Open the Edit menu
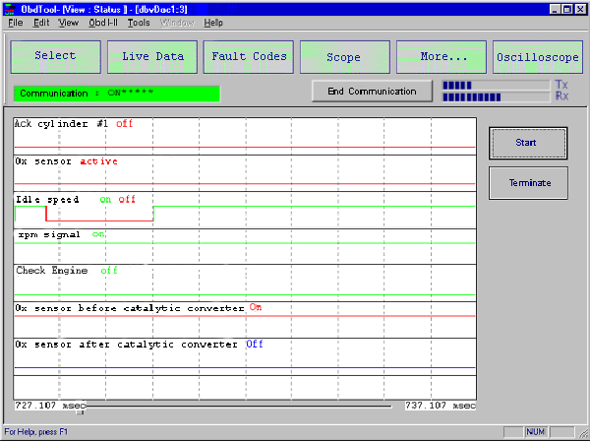The width and height of the screenshot is (590, 442). tap(41, 23)
